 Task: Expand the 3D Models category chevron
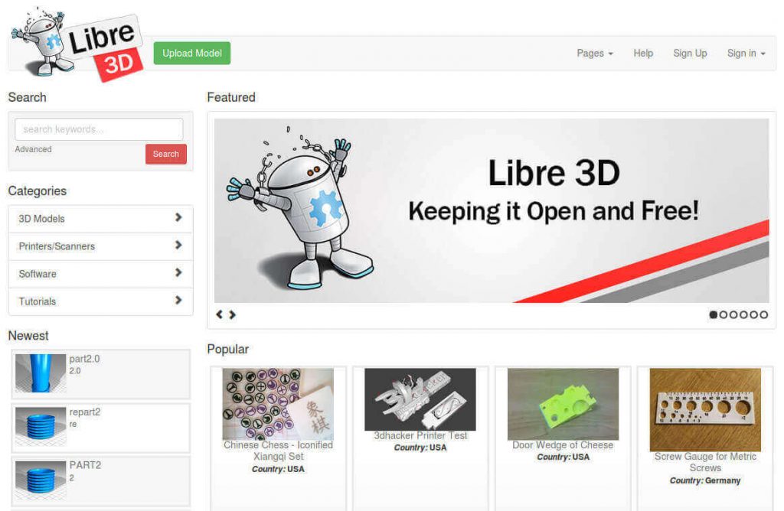pos(178,217)
